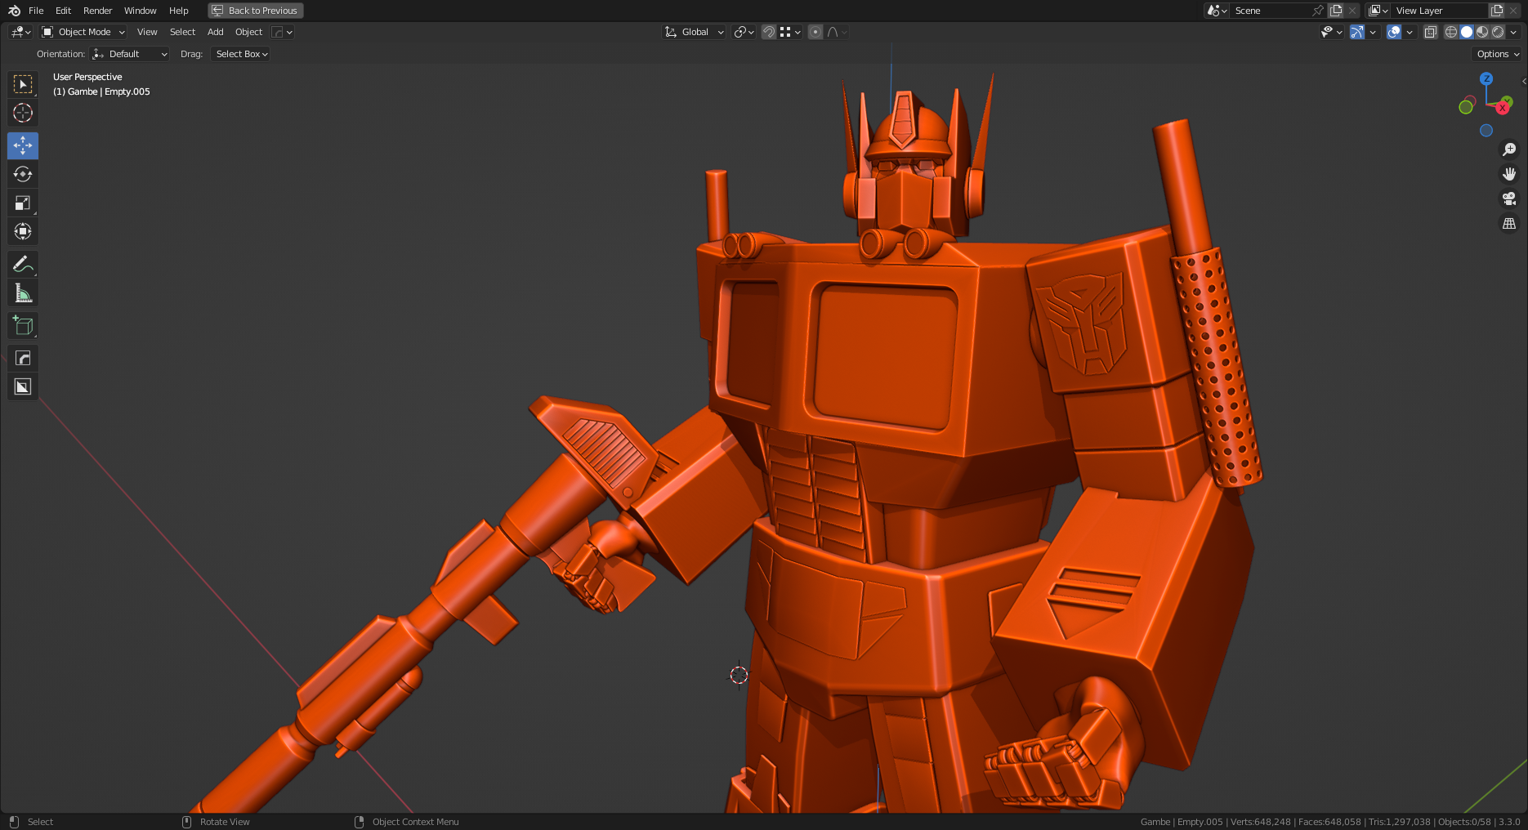Activate the Scale tool
The image size is (1528, 830).
point(23,203)
